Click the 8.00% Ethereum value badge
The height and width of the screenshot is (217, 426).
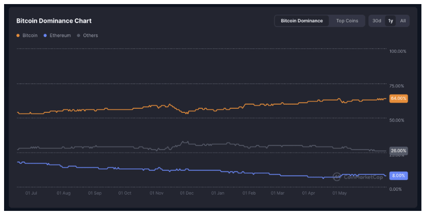398,175
